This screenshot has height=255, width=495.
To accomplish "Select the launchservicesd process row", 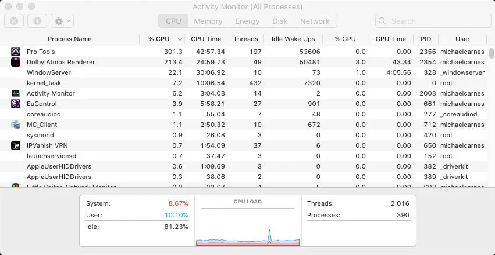I will (x=244, y=156).
